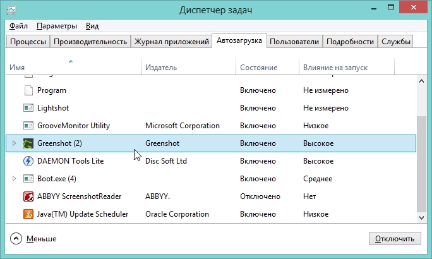
Task: Click the DAEMON Tools Lite lightning icon
Action: 28,161
